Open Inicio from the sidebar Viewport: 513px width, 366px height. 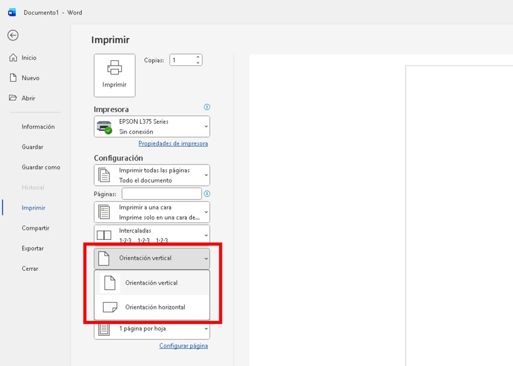coord(29,58)
